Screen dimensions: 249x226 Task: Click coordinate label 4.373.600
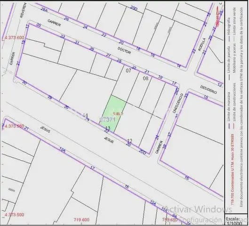pyautogui.click(x=14, y=38)
